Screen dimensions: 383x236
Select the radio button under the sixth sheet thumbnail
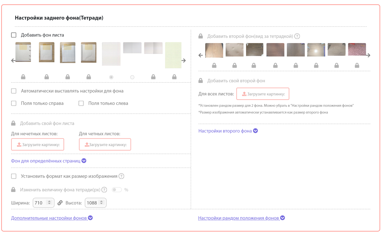(132, 77)
